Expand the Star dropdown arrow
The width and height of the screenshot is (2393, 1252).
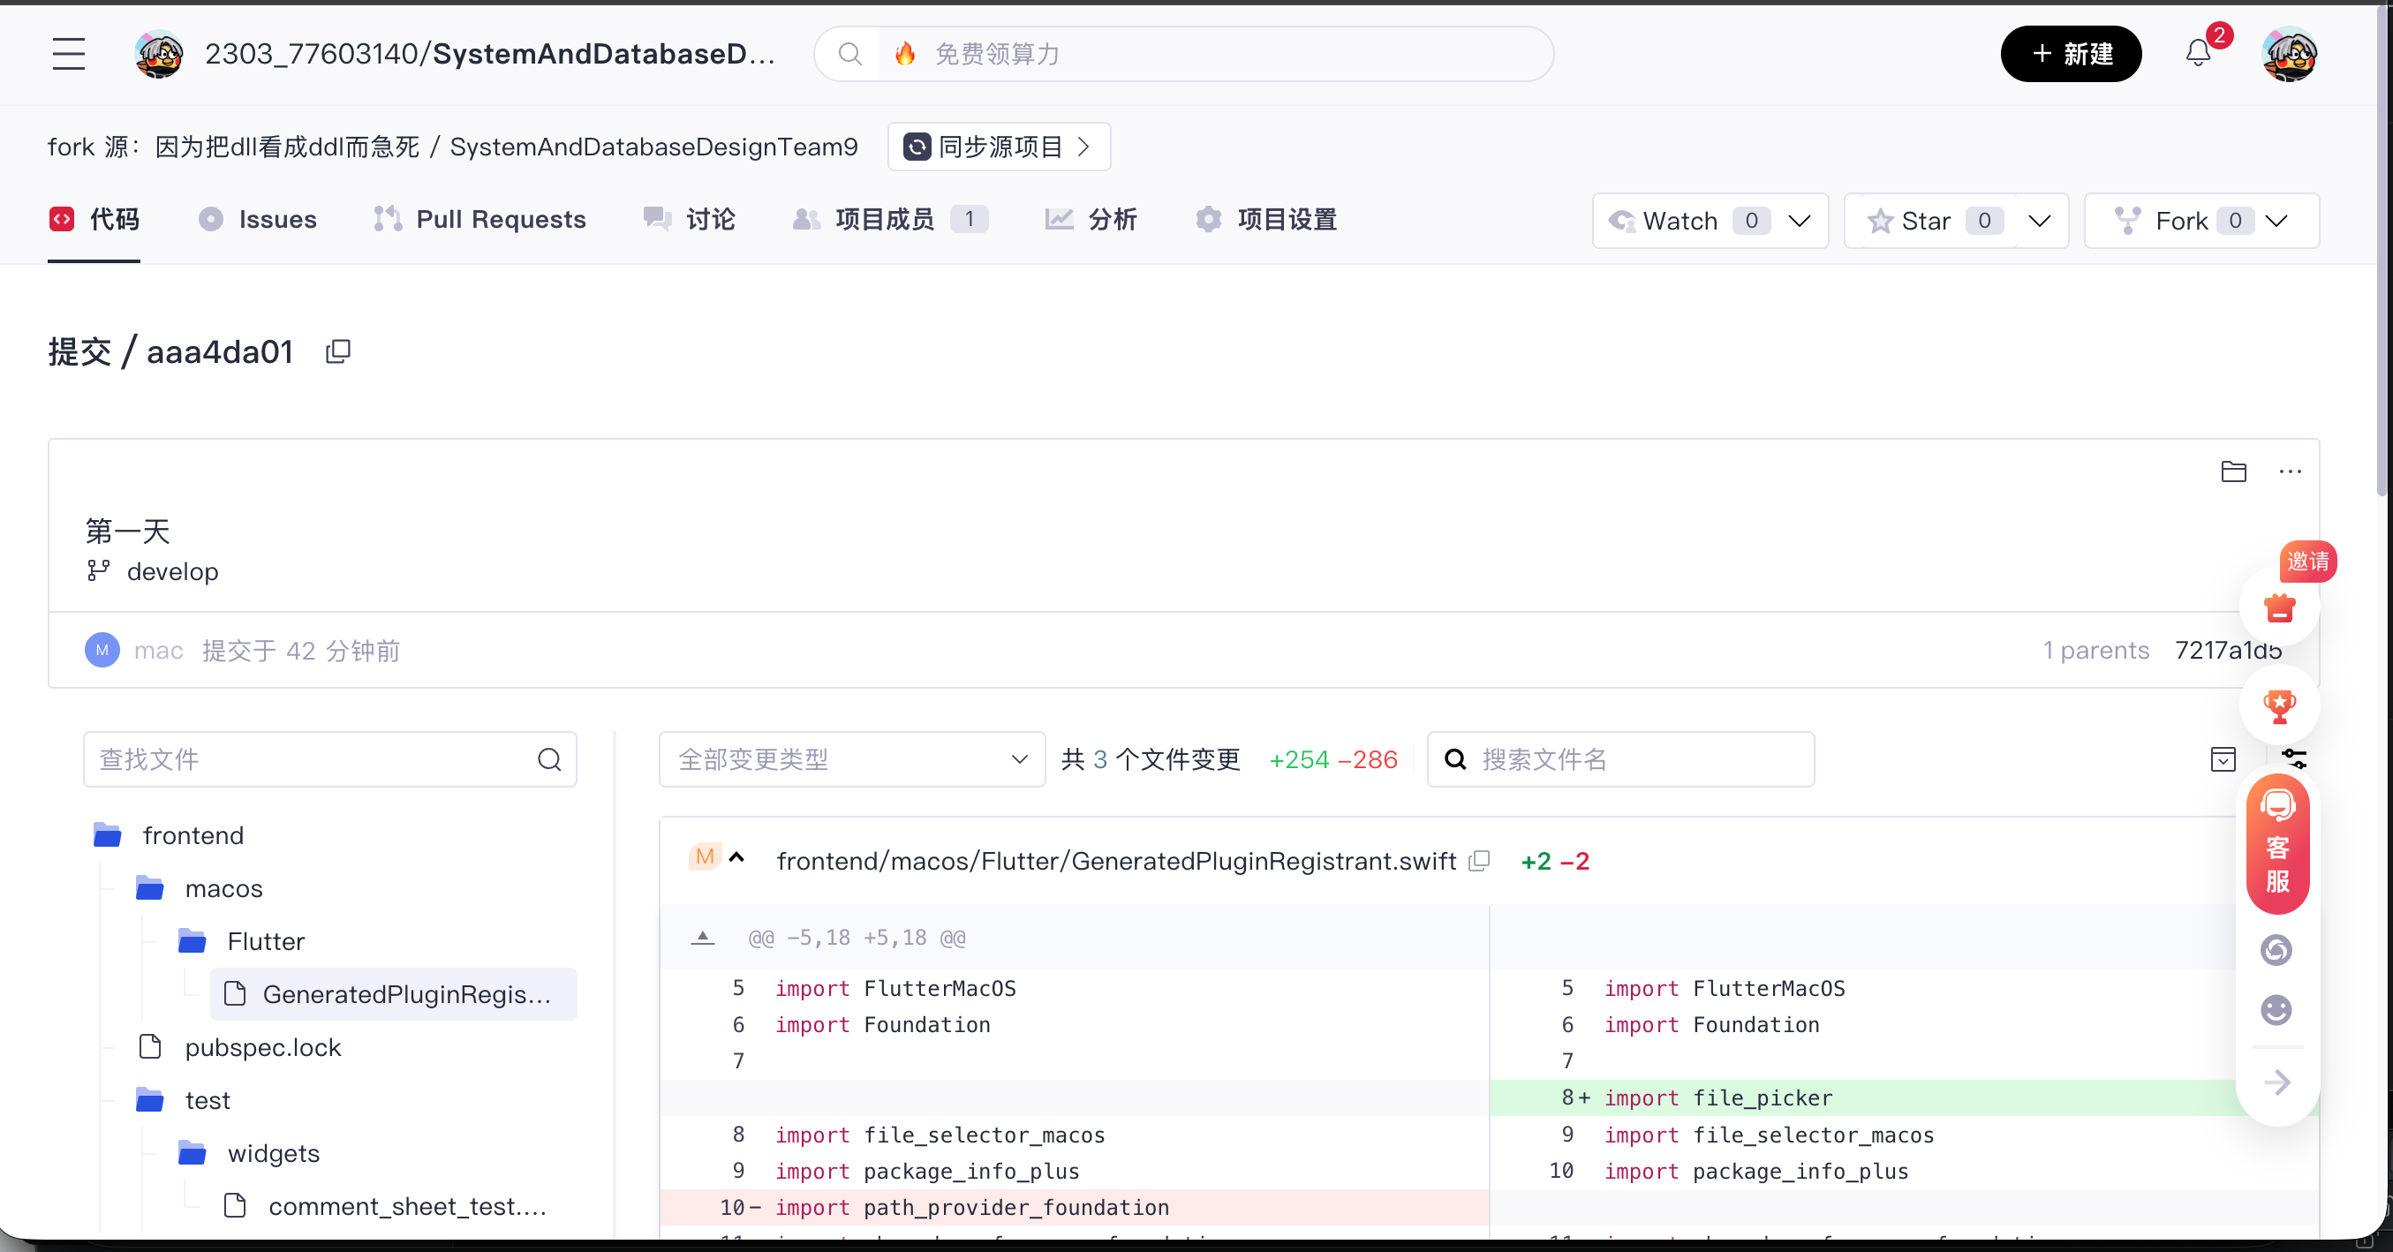(x=2039, y=221)
